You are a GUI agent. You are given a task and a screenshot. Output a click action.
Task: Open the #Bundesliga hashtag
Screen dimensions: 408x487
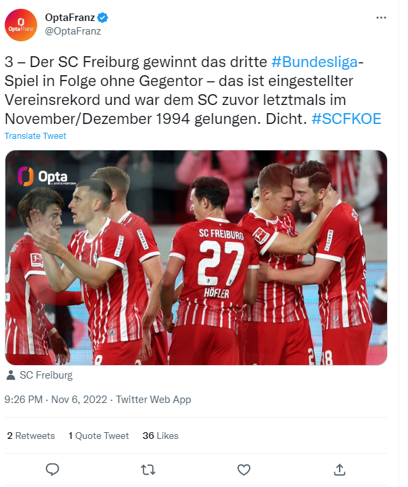[x=315, y=62]
